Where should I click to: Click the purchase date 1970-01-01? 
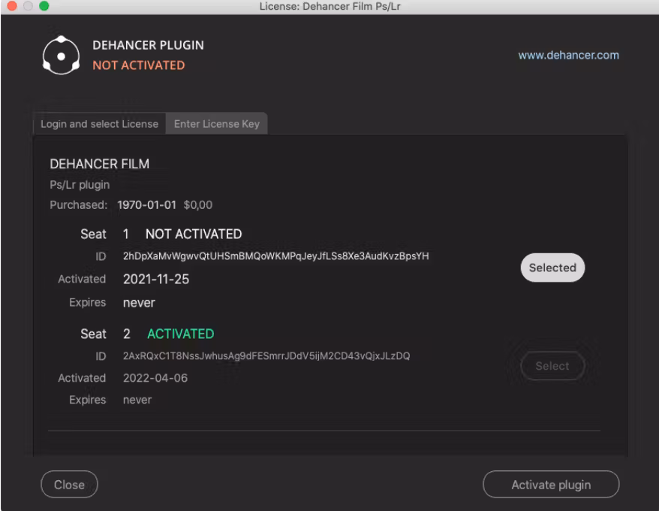(x=146, y=205)
